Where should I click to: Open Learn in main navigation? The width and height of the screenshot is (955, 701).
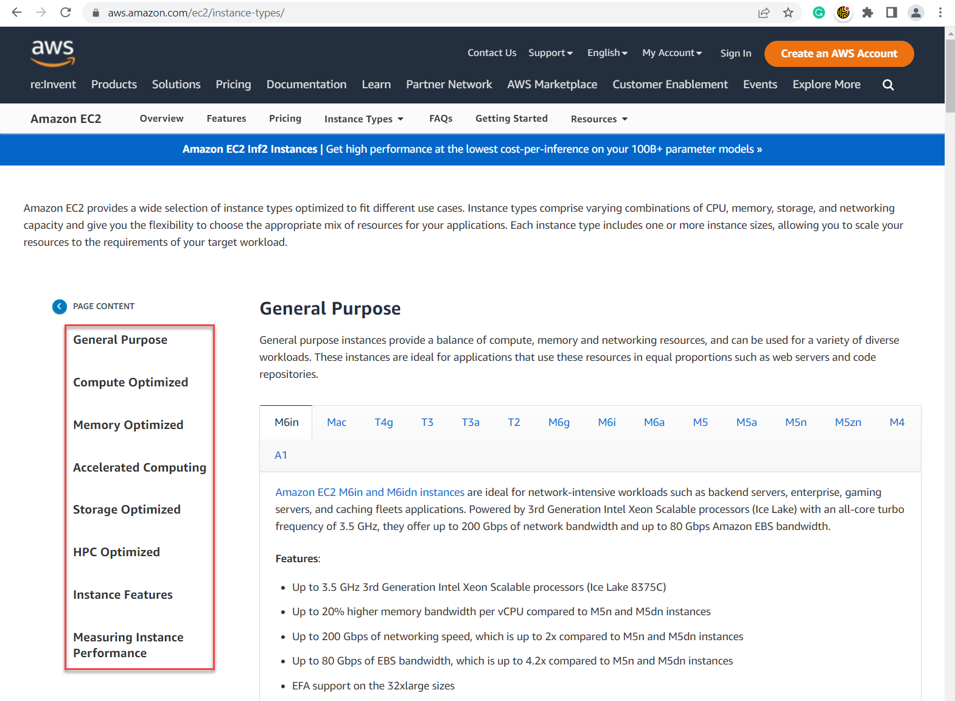(376, 85)
